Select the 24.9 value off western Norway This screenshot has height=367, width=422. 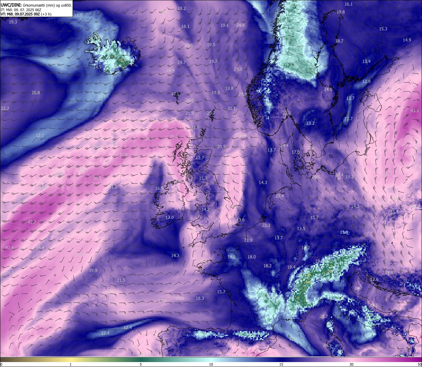[243, 94]
